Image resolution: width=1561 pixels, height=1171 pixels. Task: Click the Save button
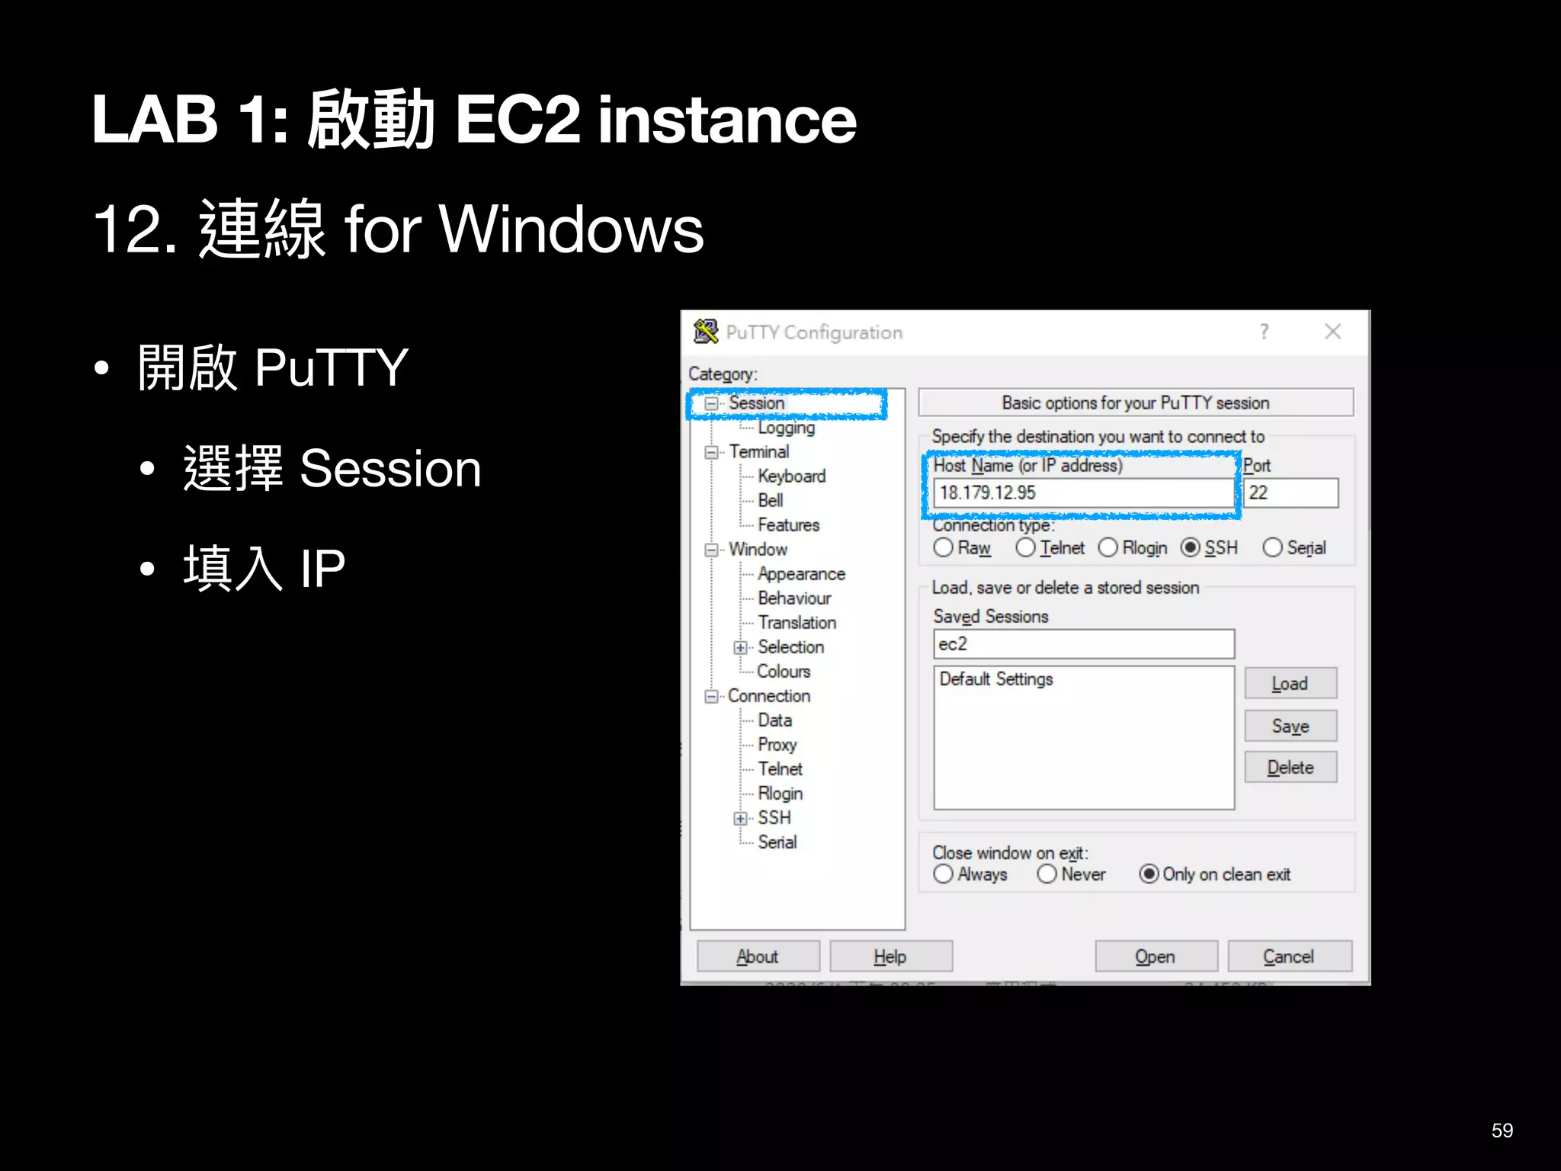pos(1290,725)
